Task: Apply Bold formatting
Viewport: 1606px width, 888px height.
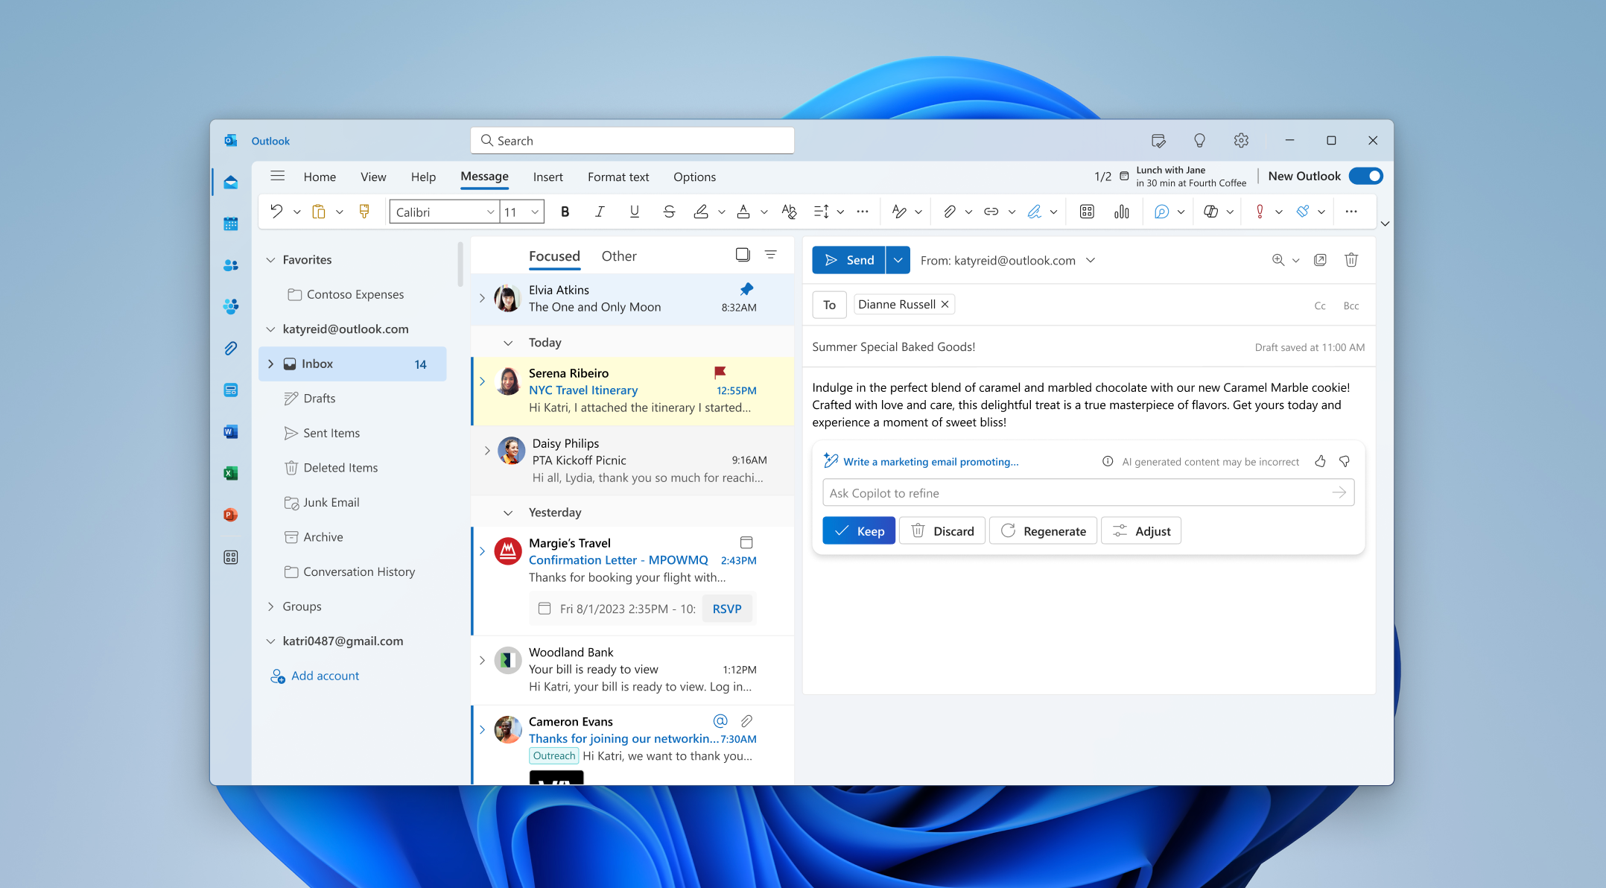Action: coord(565,212)
